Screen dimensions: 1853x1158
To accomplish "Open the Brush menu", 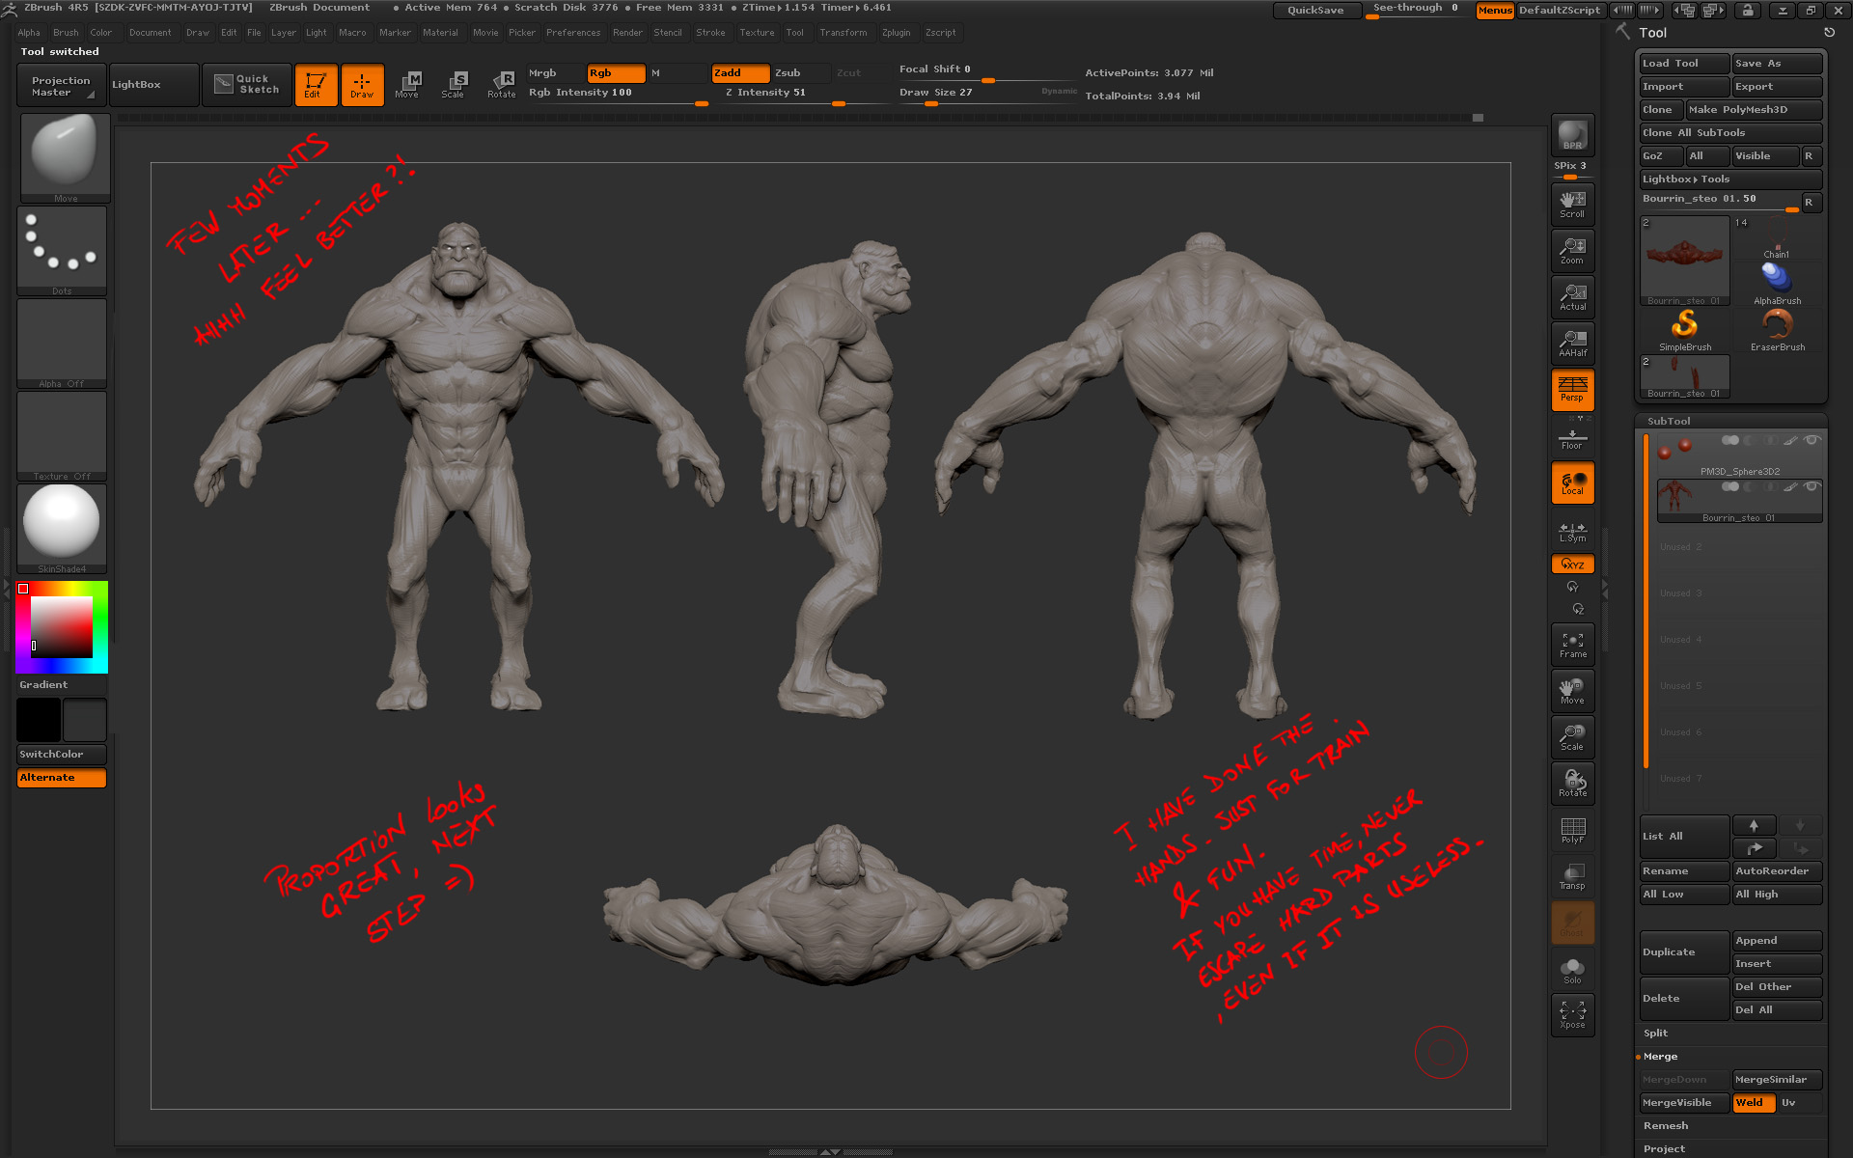I will tap(66, 33).
